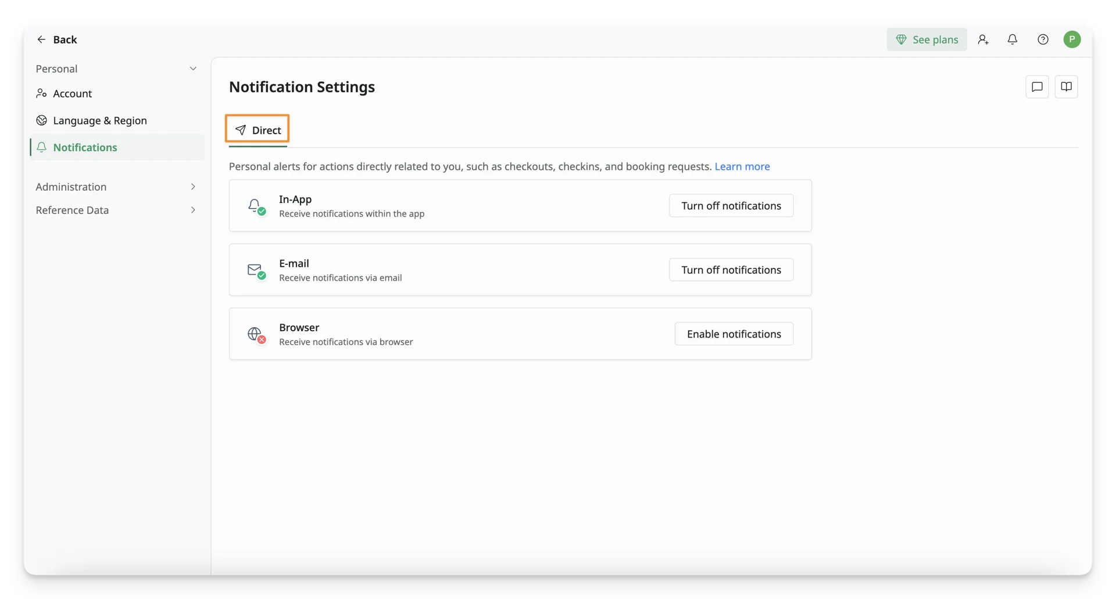Select Notifications label in sidebar

pos(85,147)
